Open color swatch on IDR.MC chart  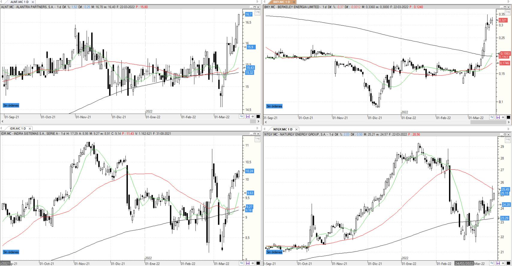click(x=258, y=263)
